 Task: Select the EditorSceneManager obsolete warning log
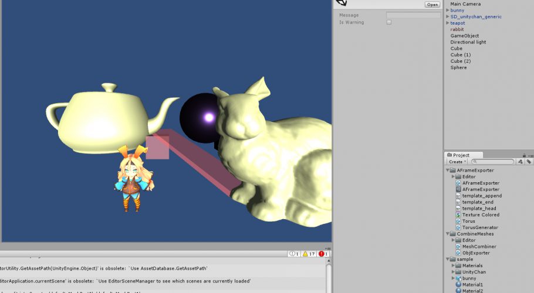pos(163,281)
